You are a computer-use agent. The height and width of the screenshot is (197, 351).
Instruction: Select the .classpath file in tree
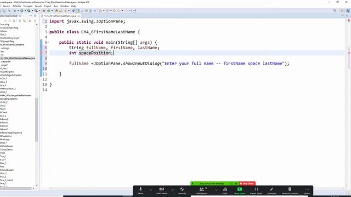pyautogui.click(x=5, y=62)
